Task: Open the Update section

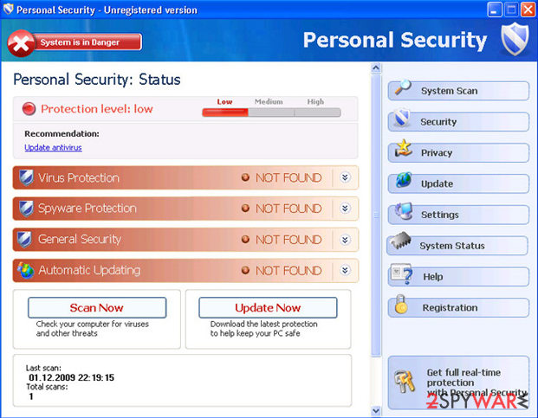Action: pos(458,183)
